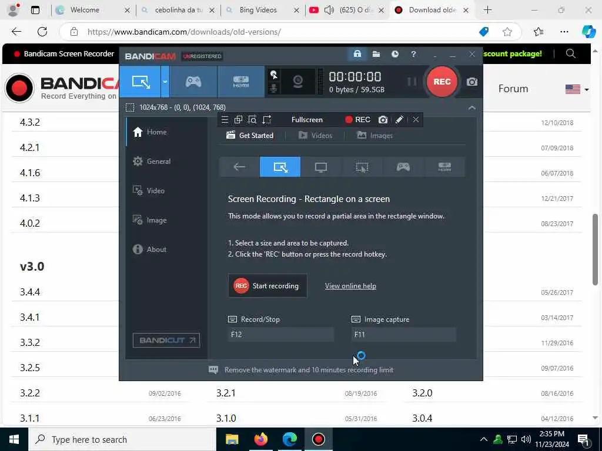602x451 pixels.
Task: Click the find window magnifier icon in floating toolbar
Action: (x=252, y=120)
